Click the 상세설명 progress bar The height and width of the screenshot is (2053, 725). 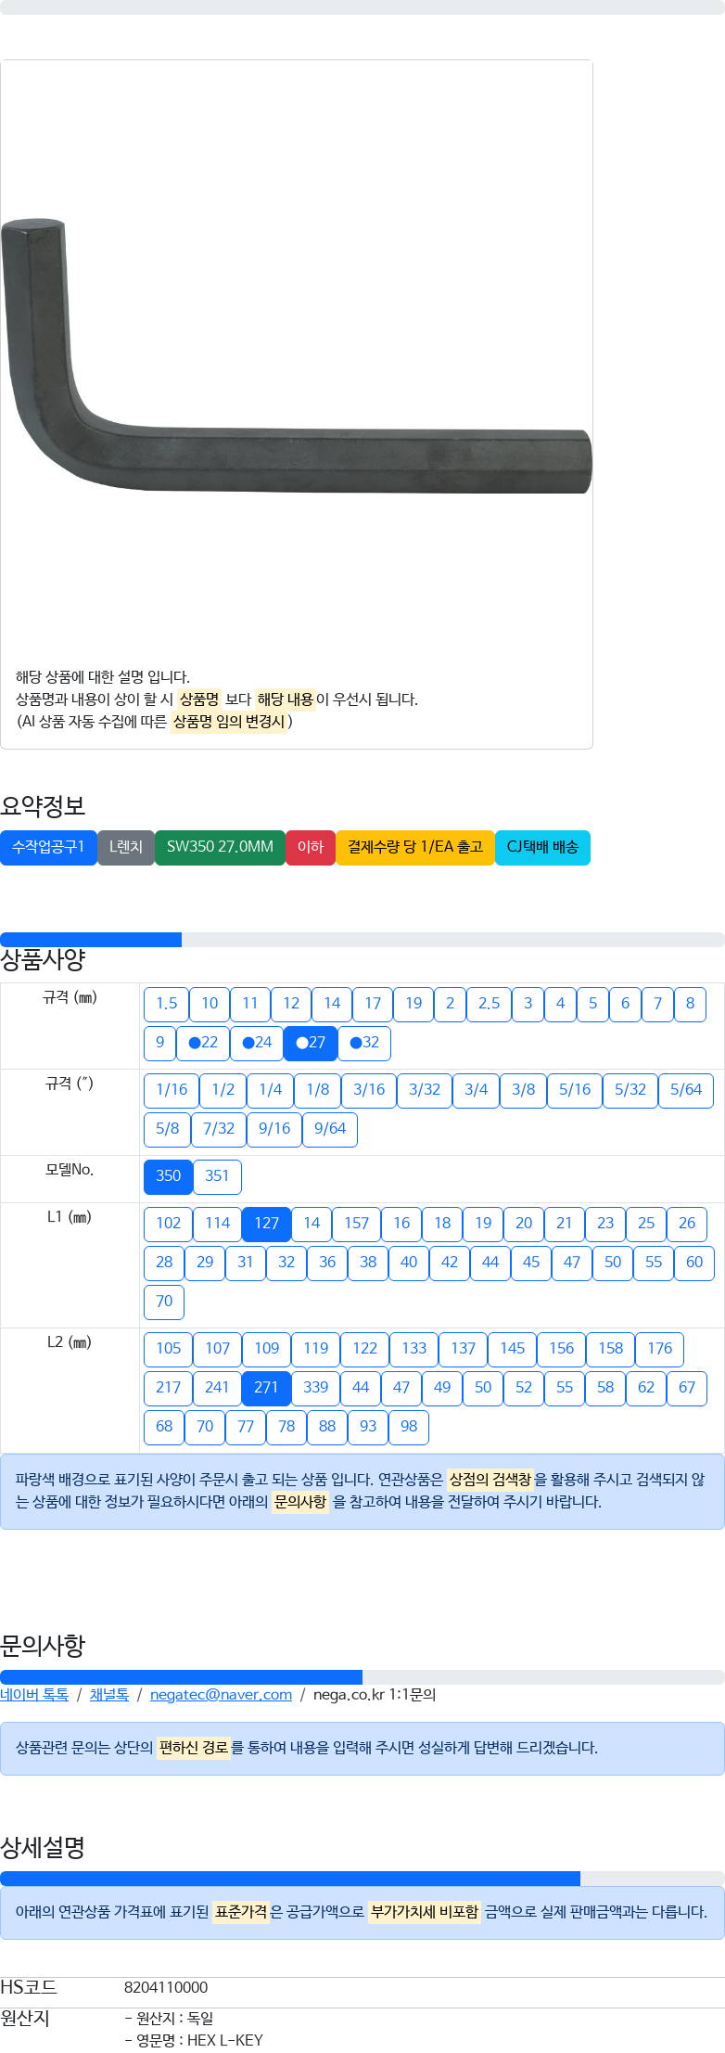[362, 1879]
